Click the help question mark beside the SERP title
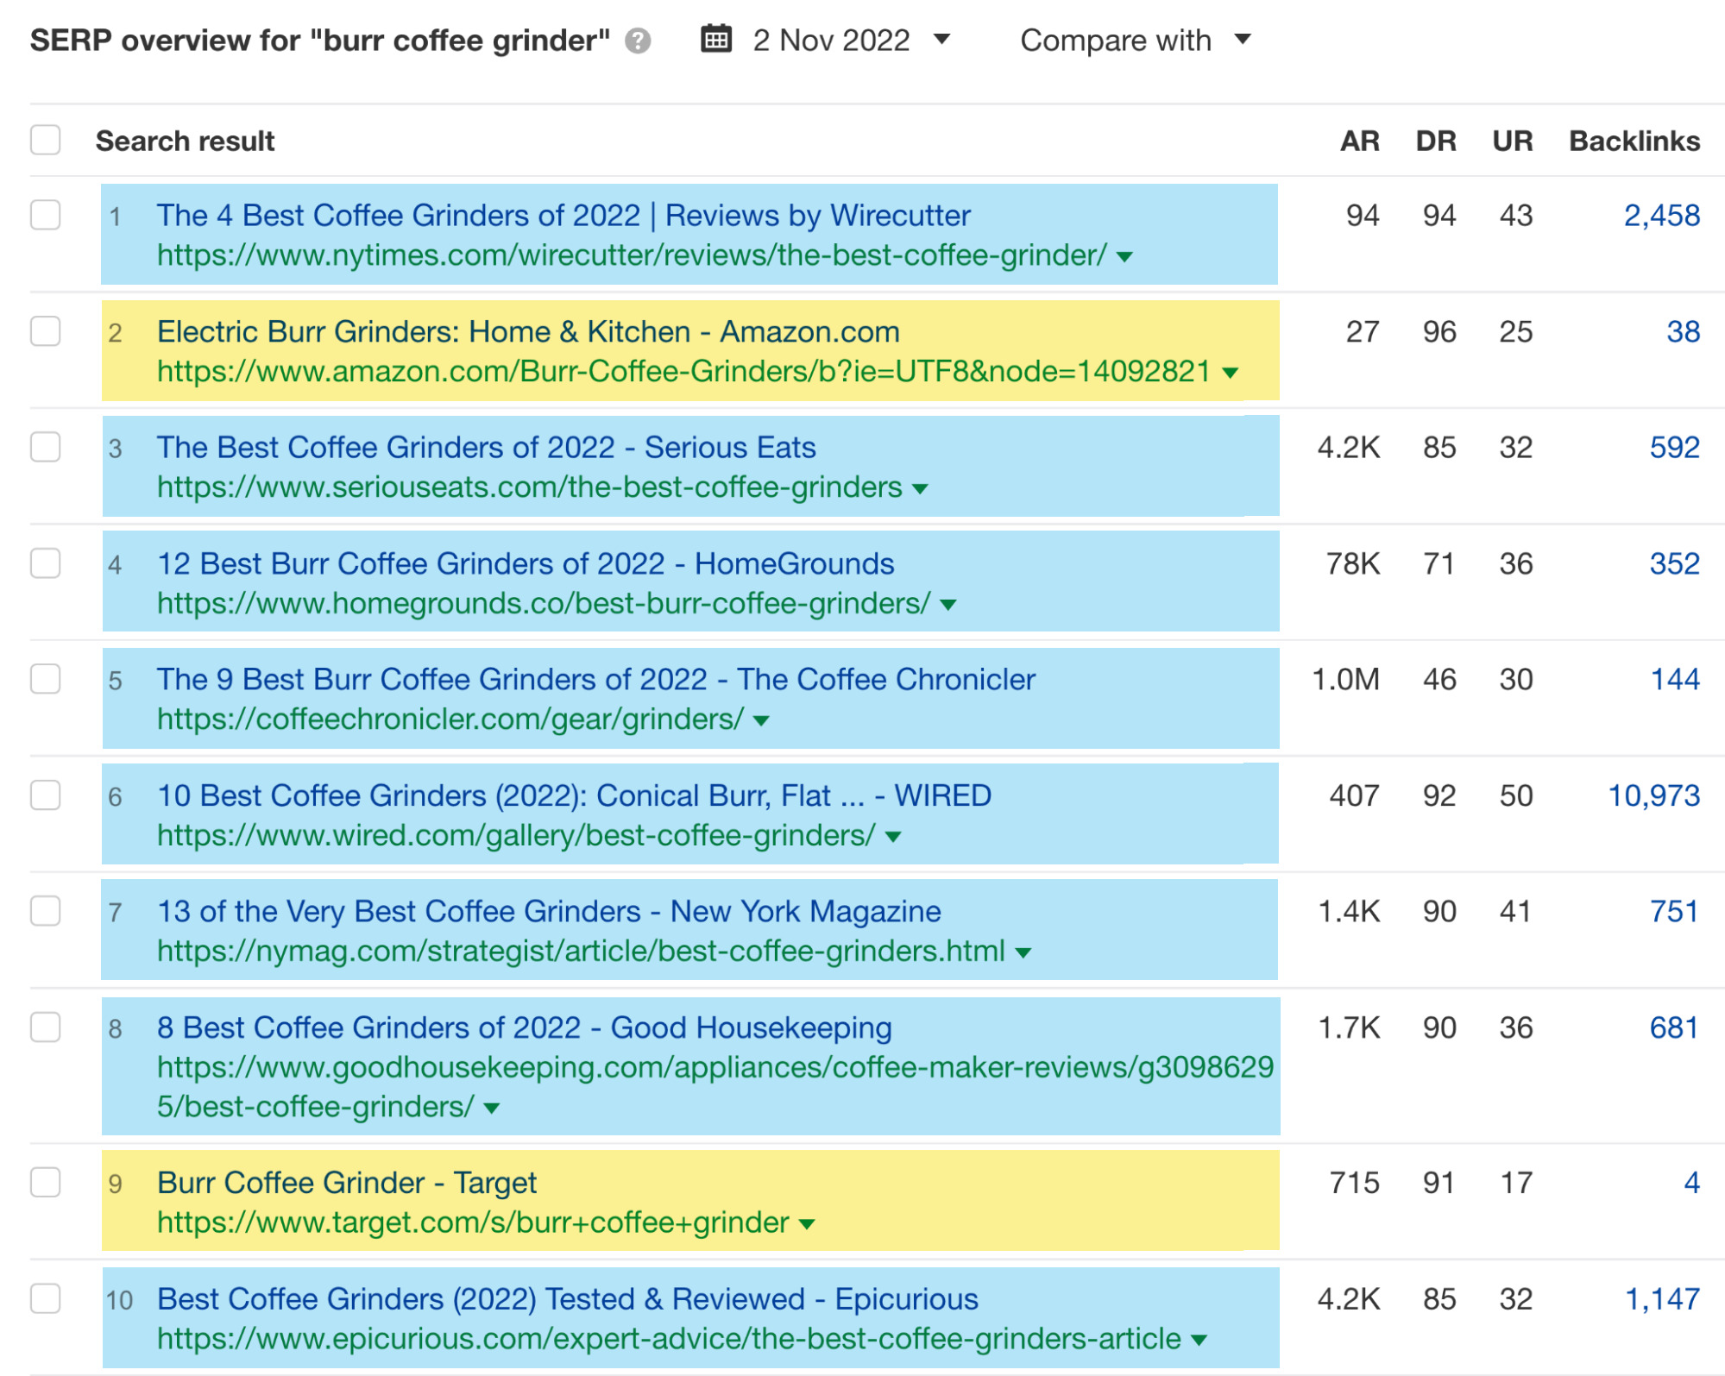 (637, 39)
